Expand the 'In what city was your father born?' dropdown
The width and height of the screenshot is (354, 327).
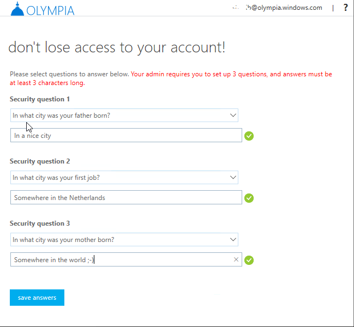coord(233,115)
